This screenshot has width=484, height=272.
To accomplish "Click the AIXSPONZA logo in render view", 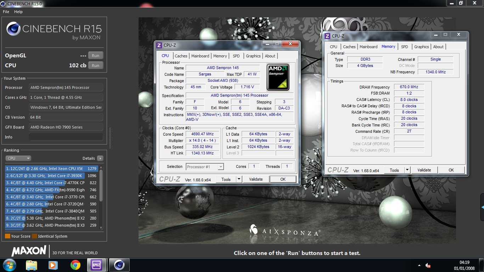I will click(x=285, y=231).
